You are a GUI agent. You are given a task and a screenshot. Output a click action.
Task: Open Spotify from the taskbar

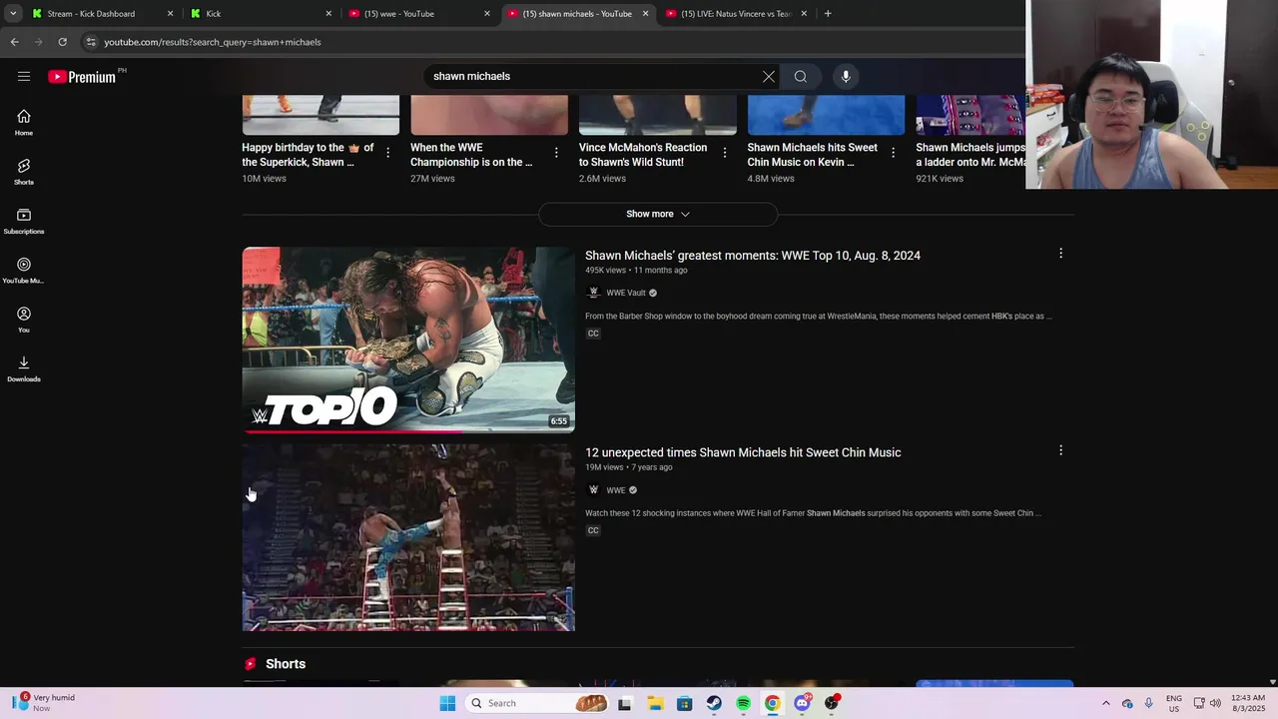(743, 703)
